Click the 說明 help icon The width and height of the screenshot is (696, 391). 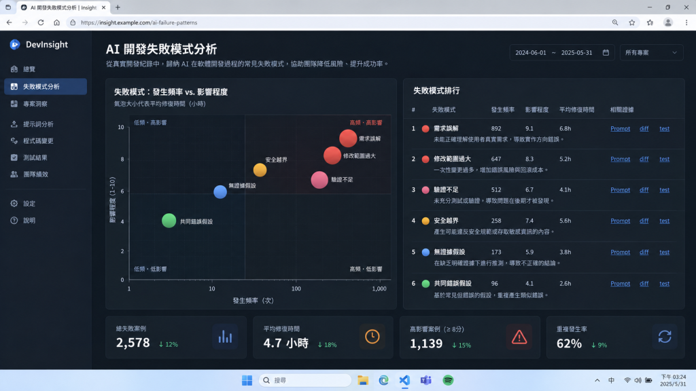(x=14, y=221)
